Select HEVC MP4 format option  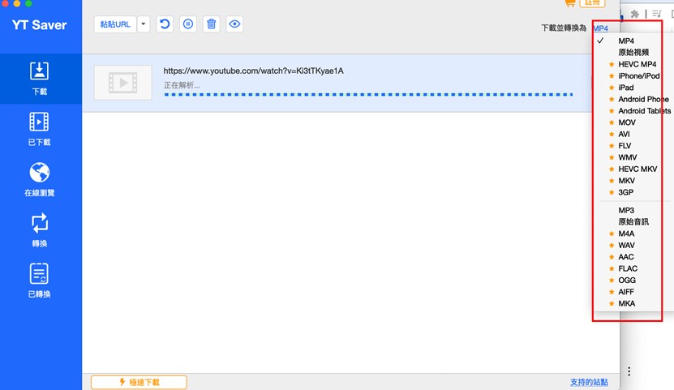point(637,64)
